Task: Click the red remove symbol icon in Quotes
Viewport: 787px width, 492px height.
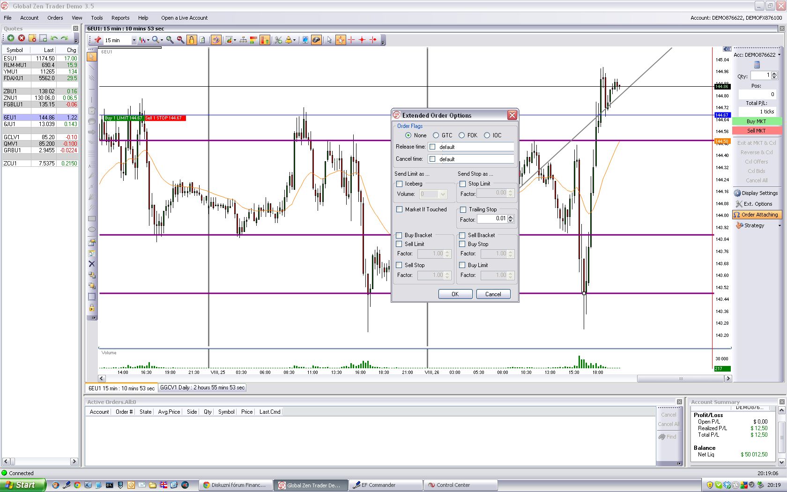Action: coord(22,38)
